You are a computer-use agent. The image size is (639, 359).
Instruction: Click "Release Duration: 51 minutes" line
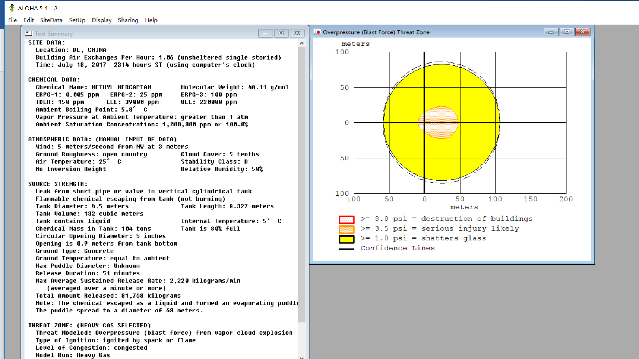[88, 273]
